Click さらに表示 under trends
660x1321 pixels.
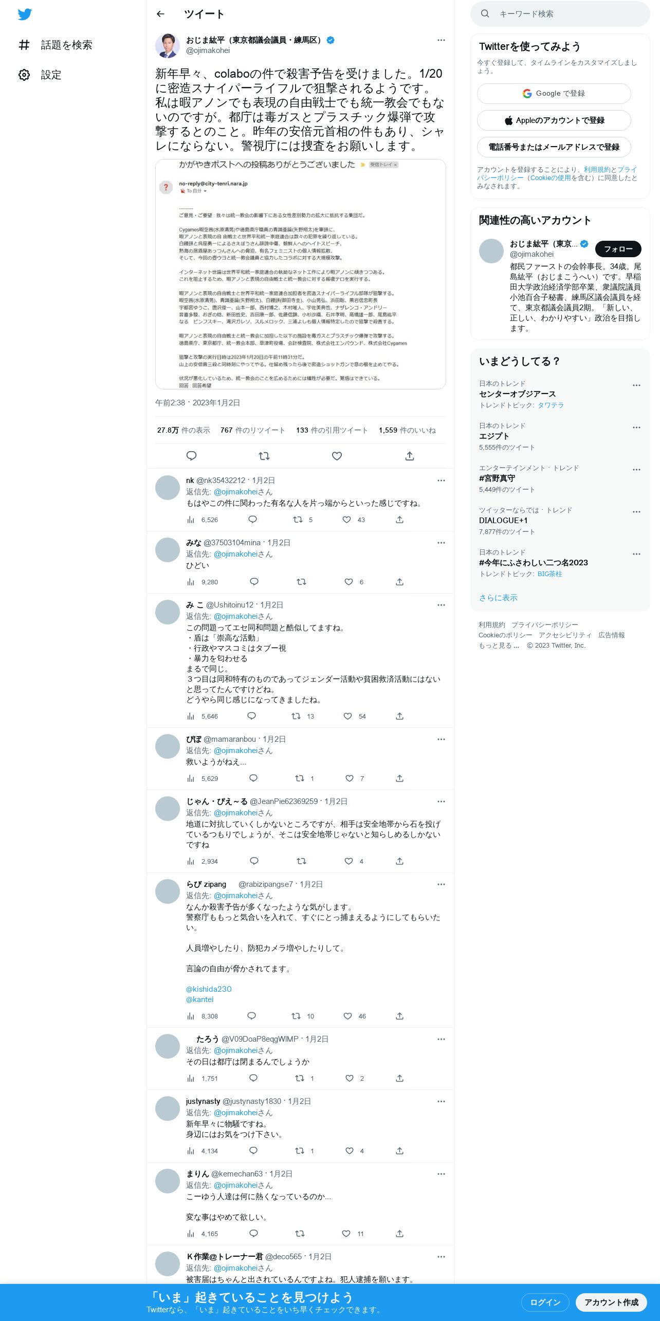498,598
